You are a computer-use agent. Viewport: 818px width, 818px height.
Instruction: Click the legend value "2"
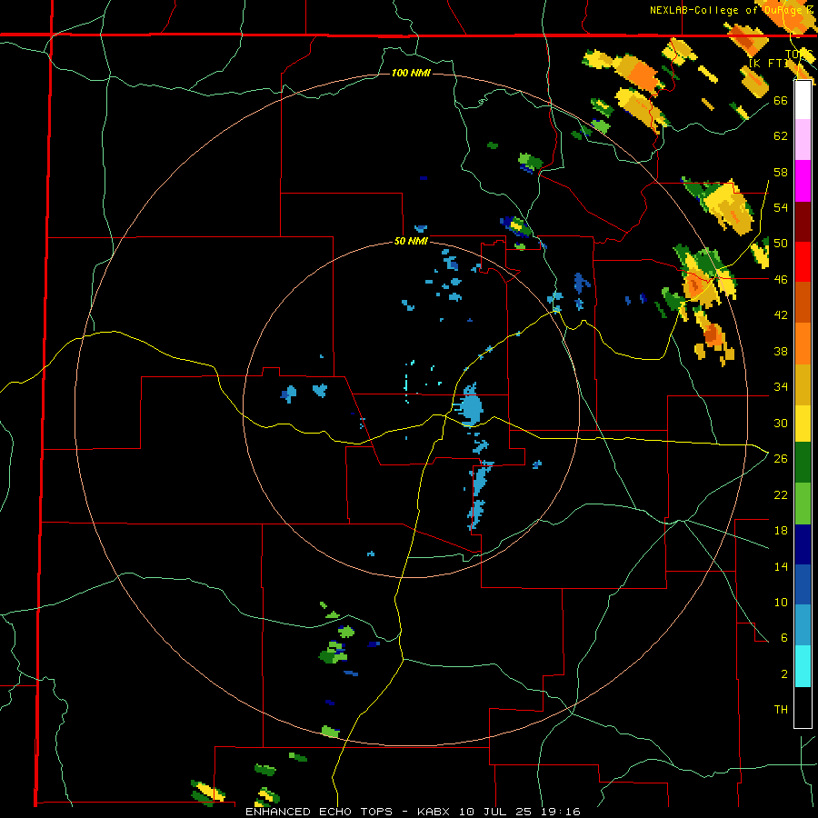click(x=784, y=674)
